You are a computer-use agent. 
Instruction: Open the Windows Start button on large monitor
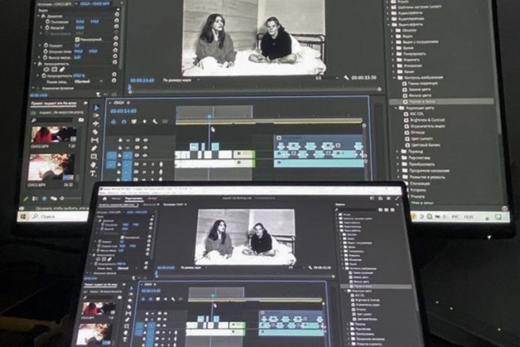(23, 216)
